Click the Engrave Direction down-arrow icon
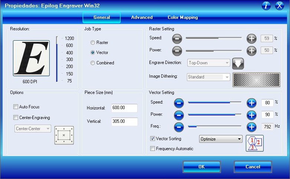 pyautogui.click(x=238, y=64)
